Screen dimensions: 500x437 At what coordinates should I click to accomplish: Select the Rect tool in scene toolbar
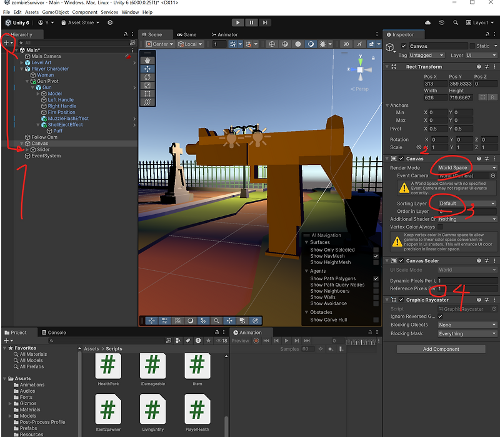click(147, 94)
